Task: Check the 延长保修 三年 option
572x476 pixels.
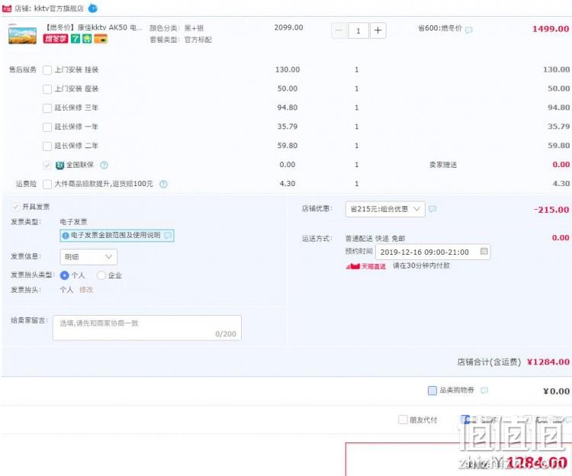Action: tap(47, 108)
